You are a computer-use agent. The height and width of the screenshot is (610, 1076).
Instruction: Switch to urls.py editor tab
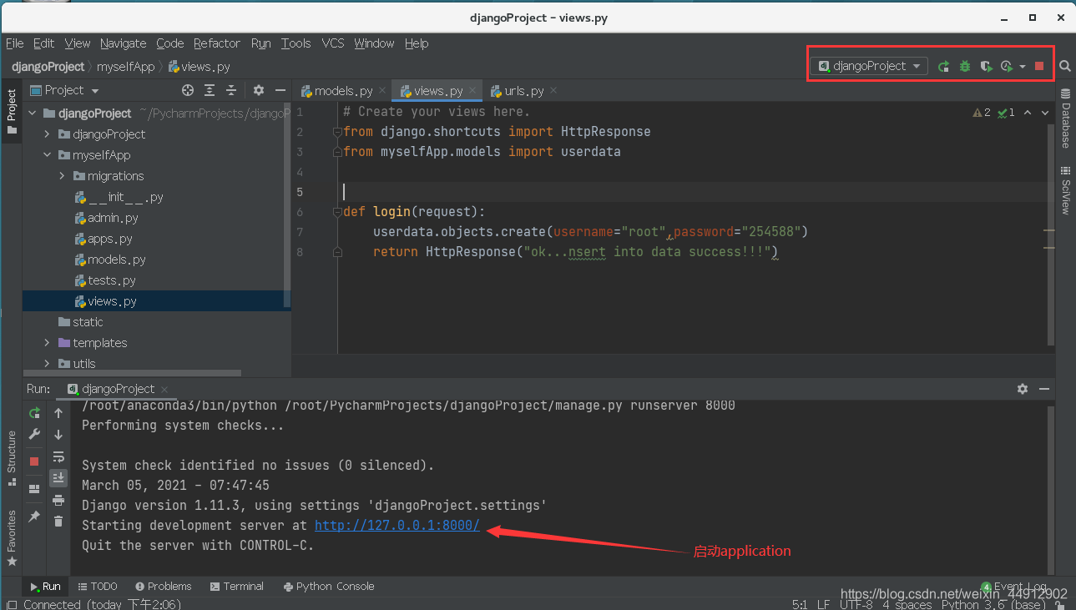[523, 91]
